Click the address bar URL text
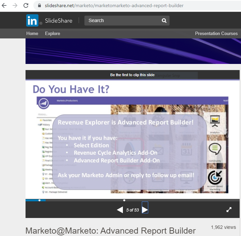This screenshot has width=241, height=236. pos(114,6)
